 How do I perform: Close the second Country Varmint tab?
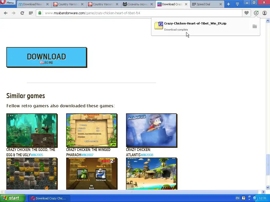[117, 4]
